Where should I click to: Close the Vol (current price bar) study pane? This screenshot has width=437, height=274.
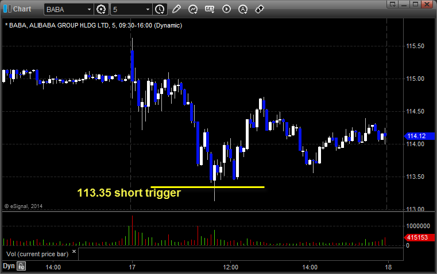(74, 252)
